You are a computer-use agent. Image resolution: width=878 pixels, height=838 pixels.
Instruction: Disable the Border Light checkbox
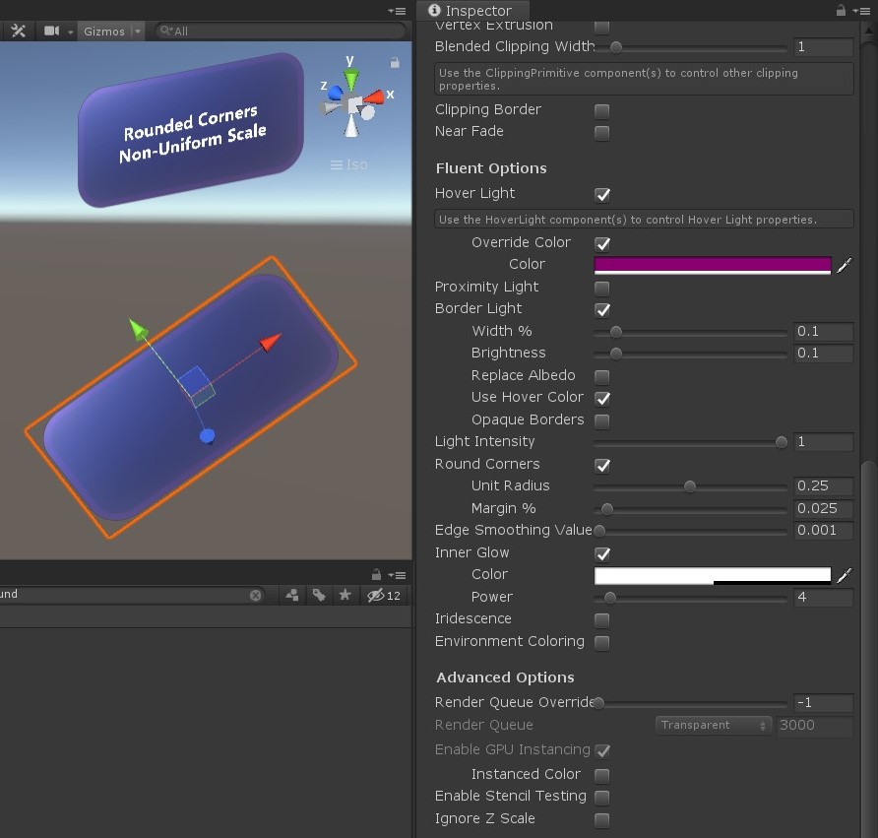[602, 310]
